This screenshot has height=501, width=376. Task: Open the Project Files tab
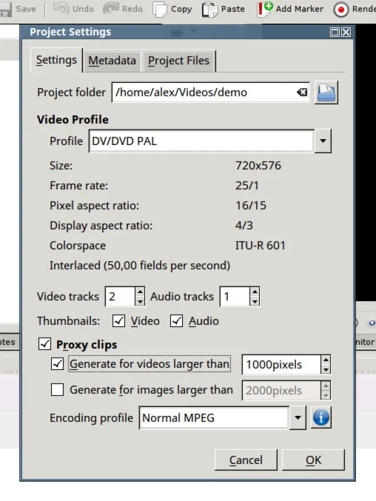click(x=179, y=60)
